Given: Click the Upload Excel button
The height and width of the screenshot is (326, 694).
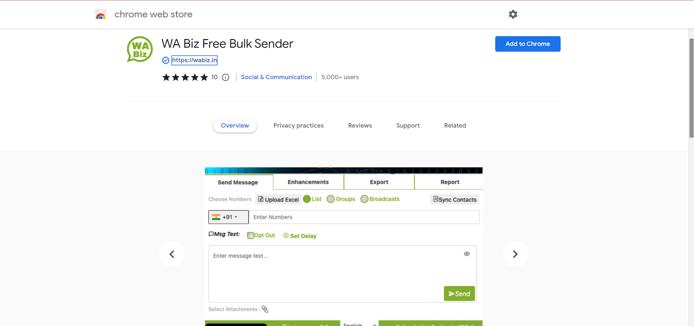Looking at the screenshot, I should [x=278, y=200].
